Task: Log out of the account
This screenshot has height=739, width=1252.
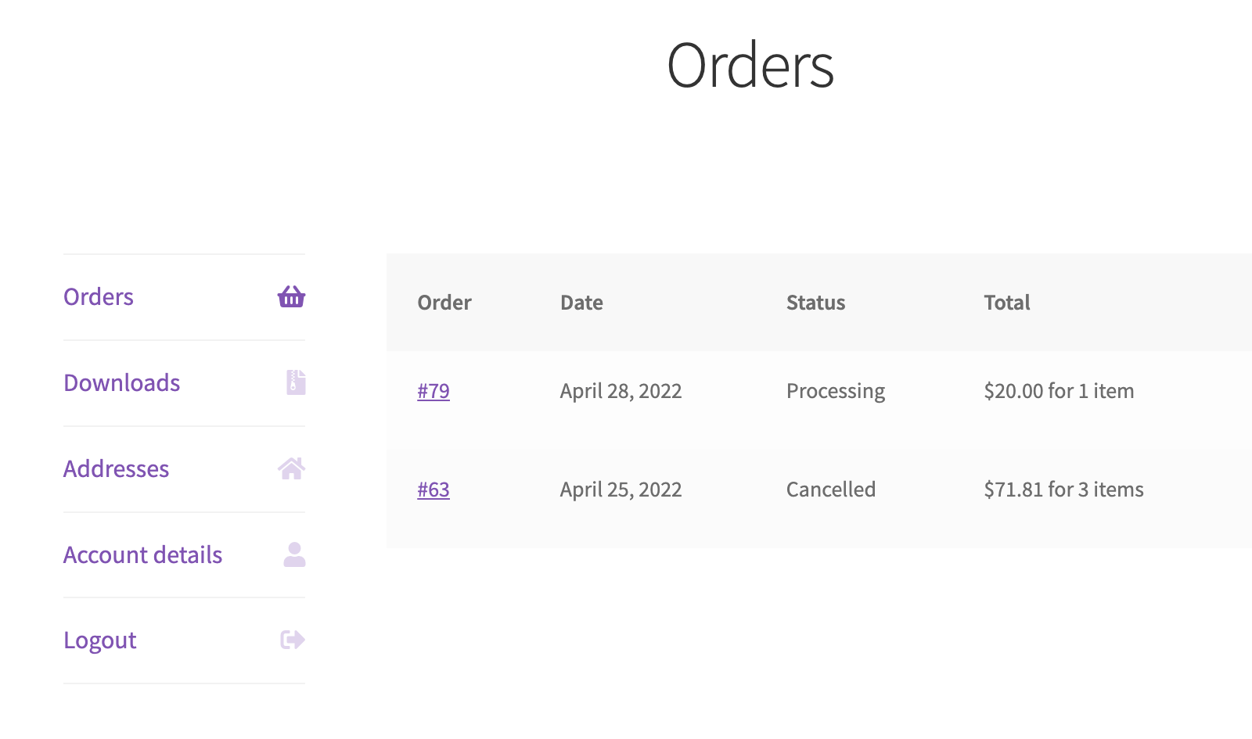Action: coord(99,640)
